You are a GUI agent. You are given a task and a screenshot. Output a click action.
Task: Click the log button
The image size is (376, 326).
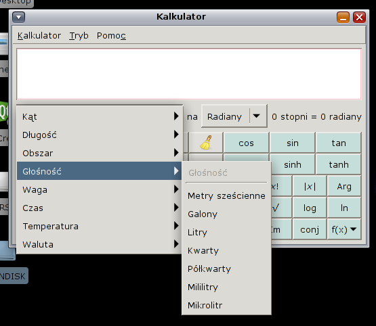[x=310, y=208]
